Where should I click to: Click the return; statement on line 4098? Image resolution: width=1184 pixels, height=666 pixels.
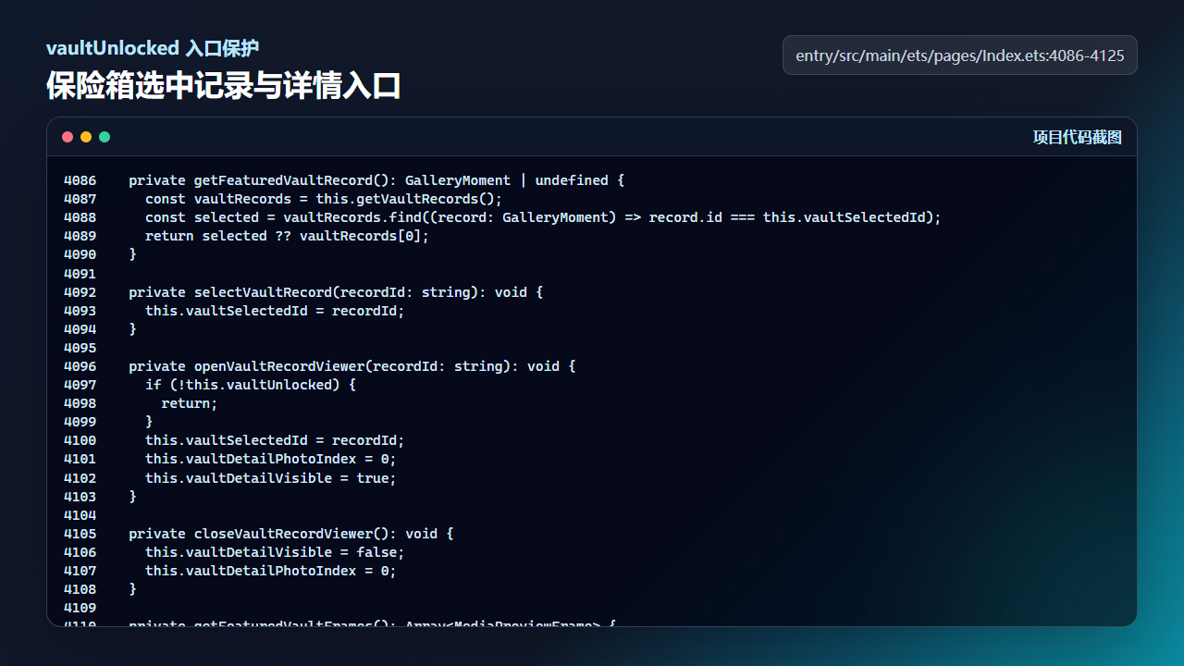point(190,403)
